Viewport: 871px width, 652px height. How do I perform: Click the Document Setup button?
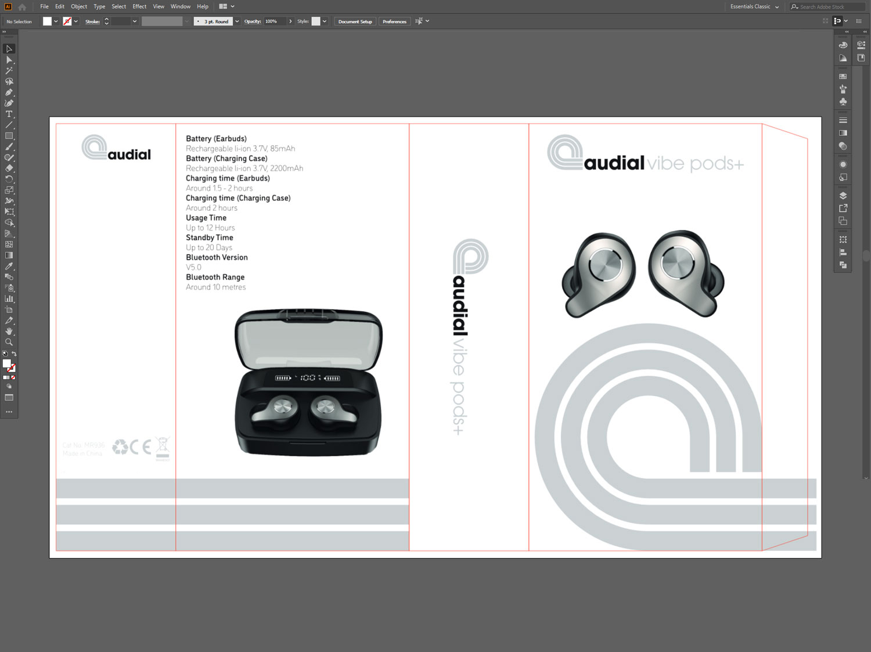pos(355,21)
